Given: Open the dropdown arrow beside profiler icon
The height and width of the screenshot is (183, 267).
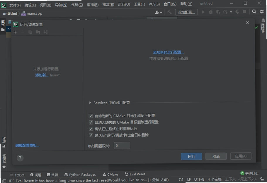Looking at the screenshot, I should [231, 12].
